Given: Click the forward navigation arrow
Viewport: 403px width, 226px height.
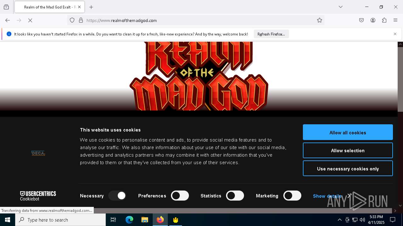Looking at the screenshot, I should [x=19, y=20].
